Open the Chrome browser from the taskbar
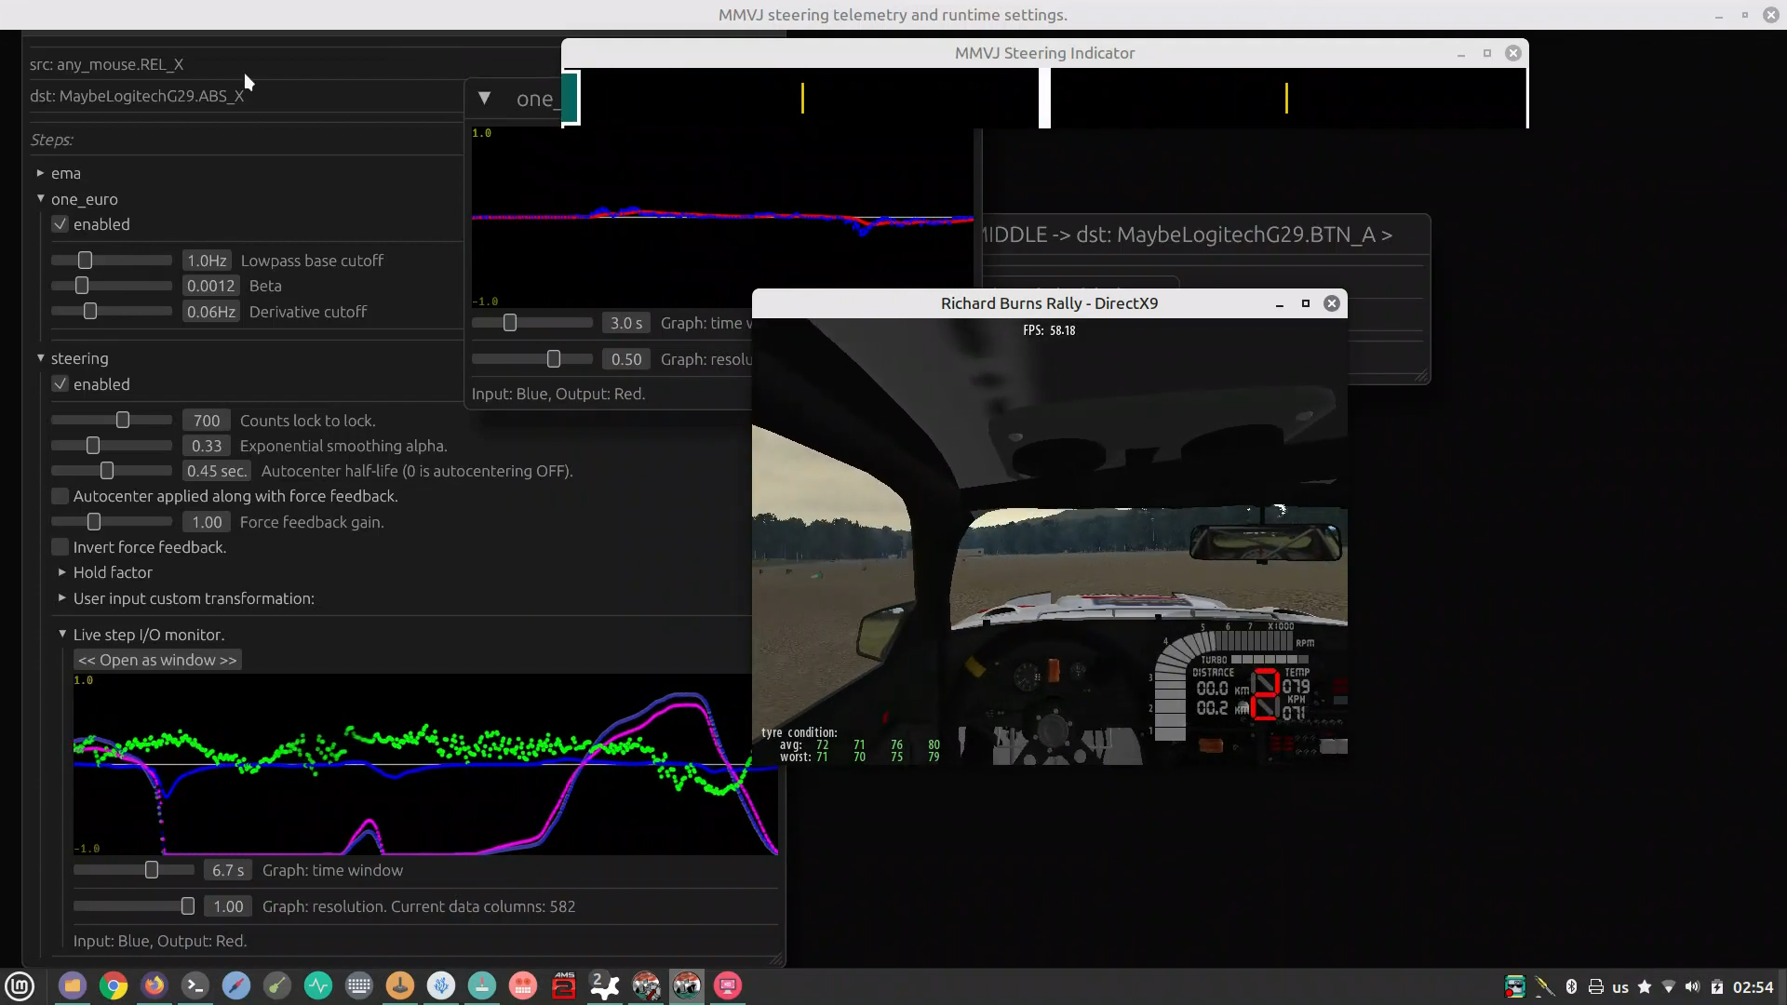 [114, 985]
